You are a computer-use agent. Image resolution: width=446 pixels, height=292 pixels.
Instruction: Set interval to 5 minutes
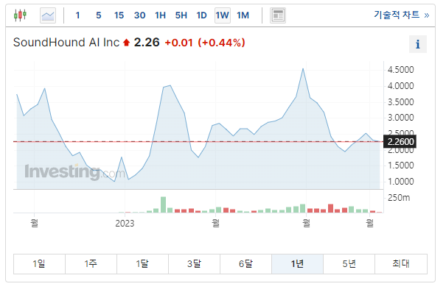pos(99,15)
